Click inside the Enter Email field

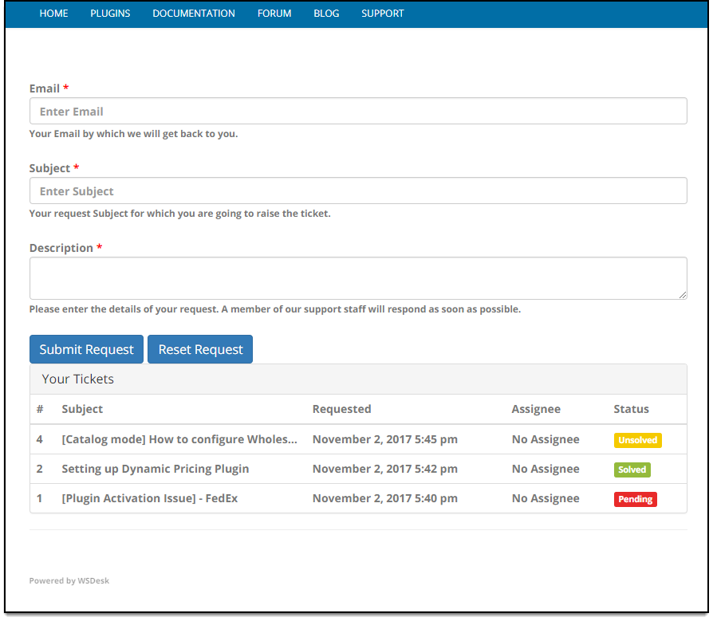click(x=358, y=111)
